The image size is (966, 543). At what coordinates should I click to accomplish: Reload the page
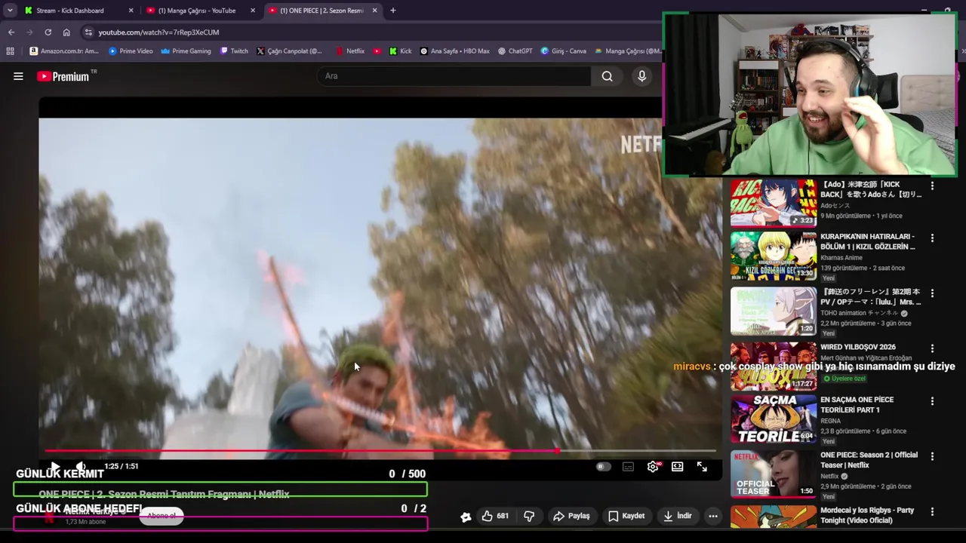tap(48, 32)
